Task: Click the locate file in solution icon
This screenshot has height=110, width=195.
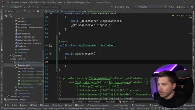Action: click(25, 11)
